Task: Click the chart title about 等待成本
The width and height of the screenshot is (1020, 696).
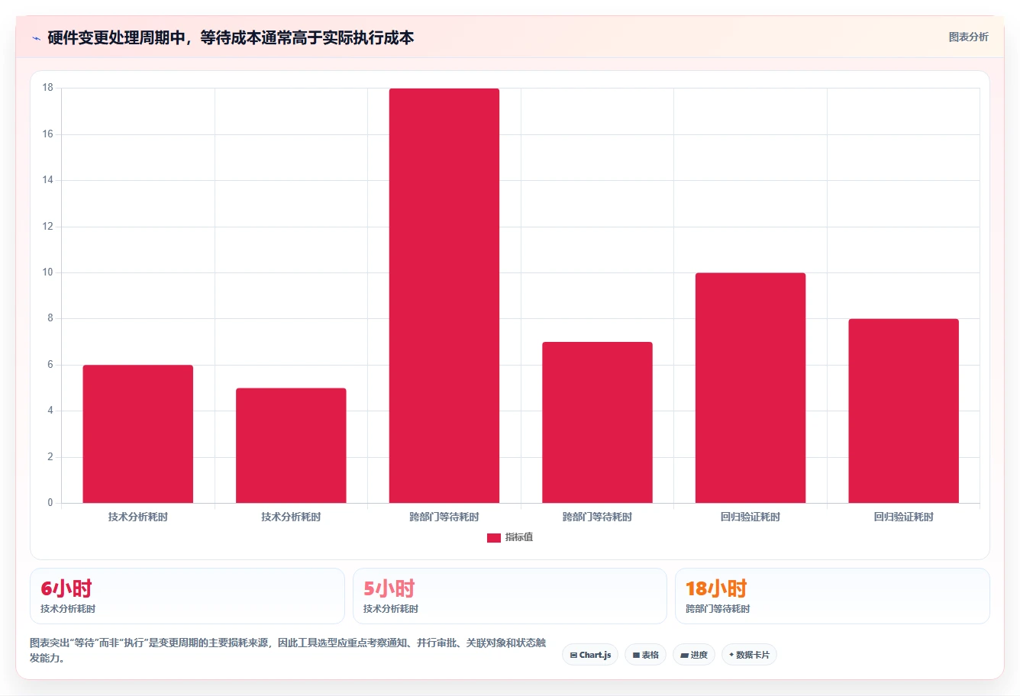Action: coord(231,38)
